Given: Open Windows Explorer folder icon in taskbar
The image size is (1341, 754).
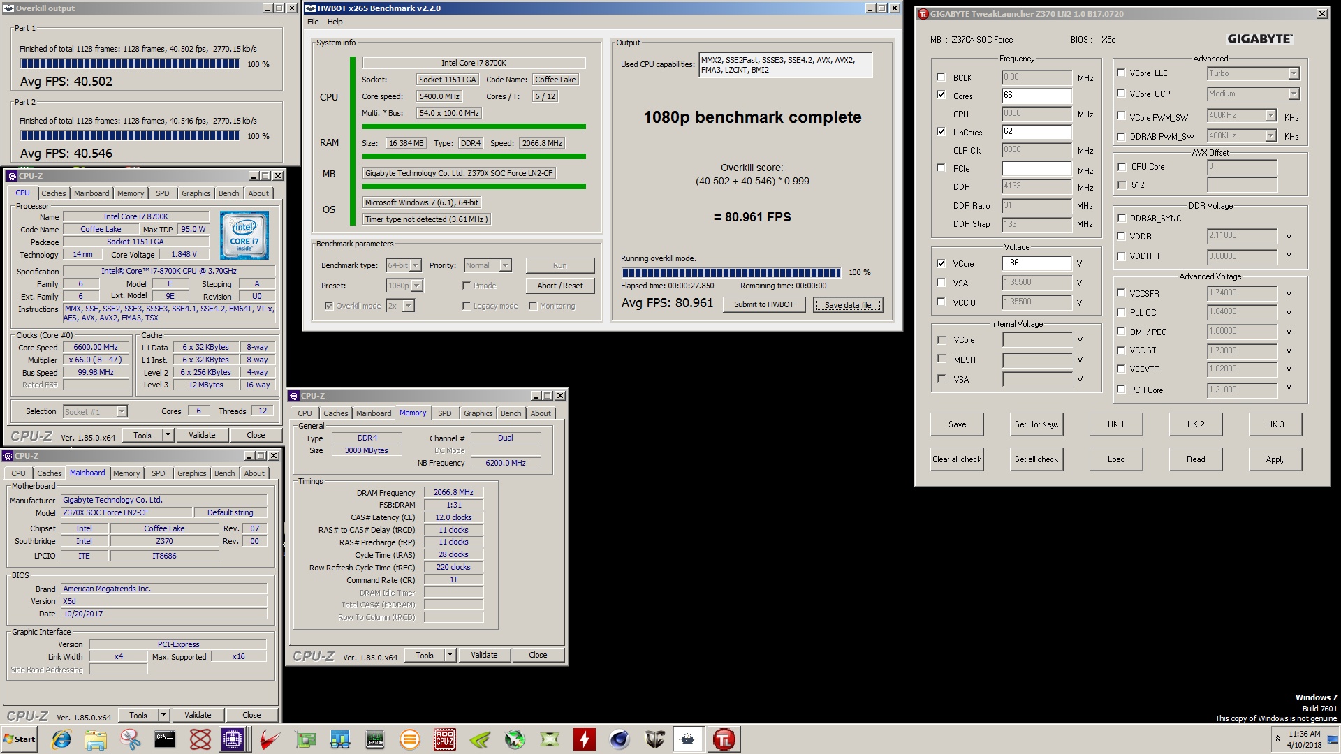Looking at the screenshot, I should (x=96, y=739).
